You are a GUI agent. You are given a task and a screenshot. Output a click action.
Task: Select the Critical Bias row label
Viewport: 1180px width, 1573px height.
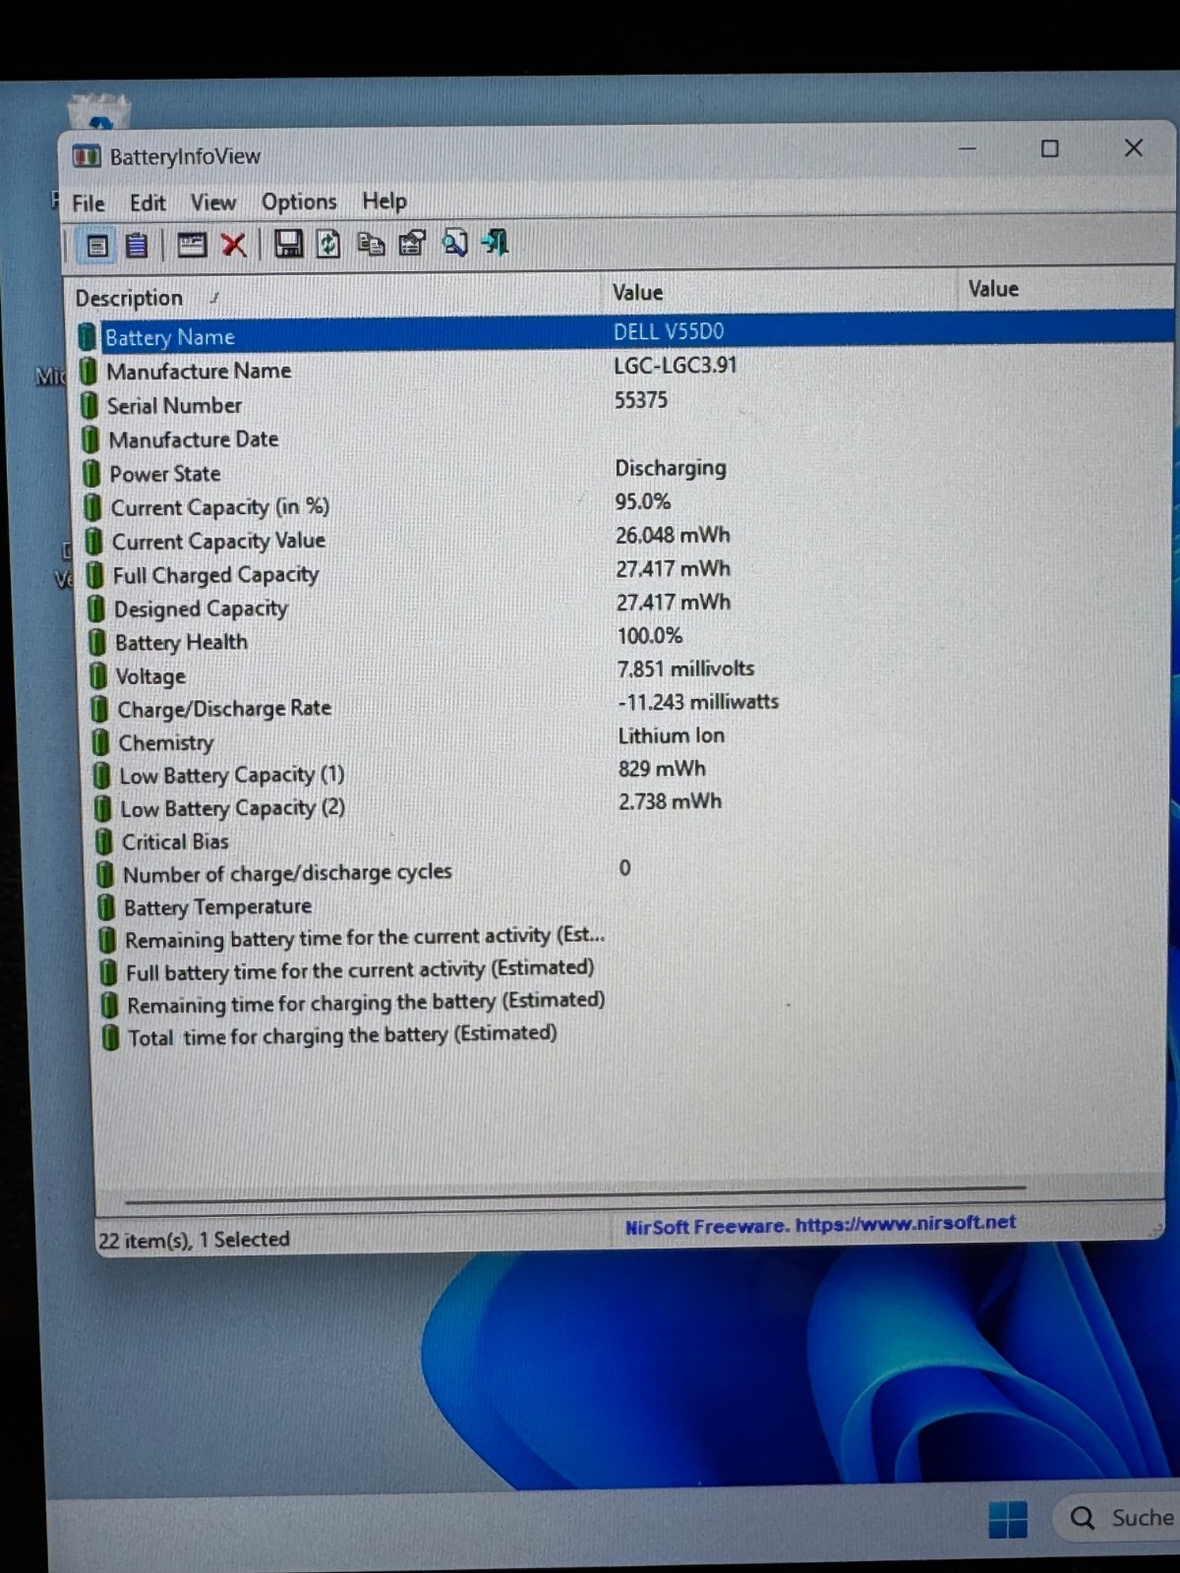(x=175, y=843)
